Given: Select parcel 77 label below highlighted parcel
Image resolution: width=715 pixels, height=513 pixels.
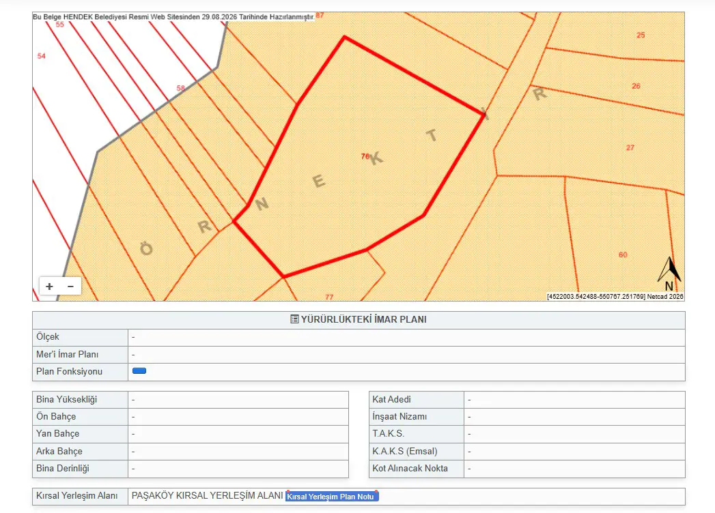Looking at the screenshot, I should pos(329,297).
